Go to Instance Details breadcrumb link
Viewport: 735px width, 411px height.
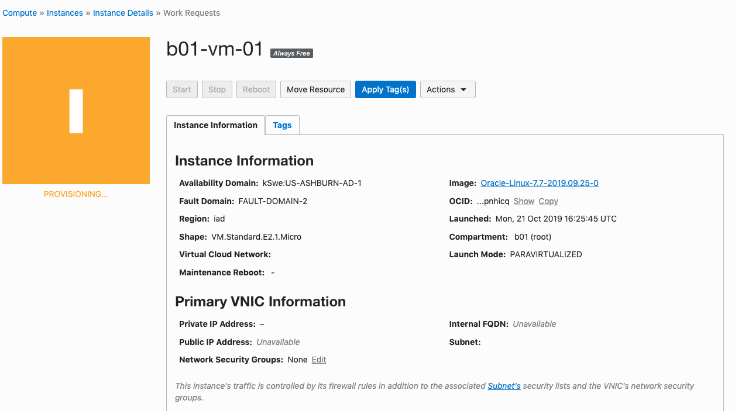pos(123,12)
